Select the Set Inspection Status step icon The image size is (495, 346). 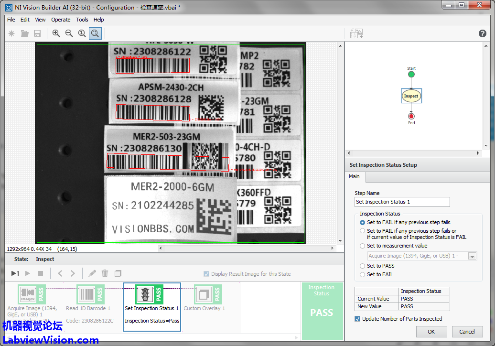coord(149,294)
